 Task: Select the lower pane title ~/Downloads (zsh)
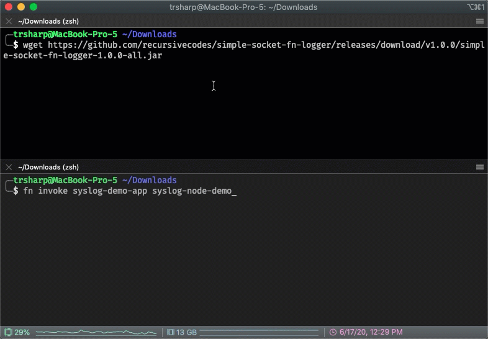pos(48,167)
